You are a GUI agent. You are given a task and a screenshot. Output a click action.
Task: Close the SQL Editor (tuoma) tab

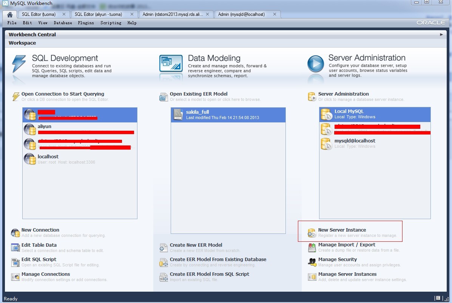tap(64, 14)
